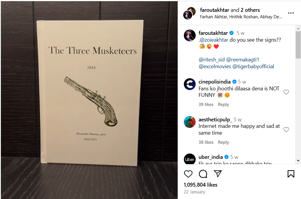Image resolution: width=301 pixels, height=199 pixels.
Task: Open aestheticpulp_ profile avatar
Action: tap(190, 122)
